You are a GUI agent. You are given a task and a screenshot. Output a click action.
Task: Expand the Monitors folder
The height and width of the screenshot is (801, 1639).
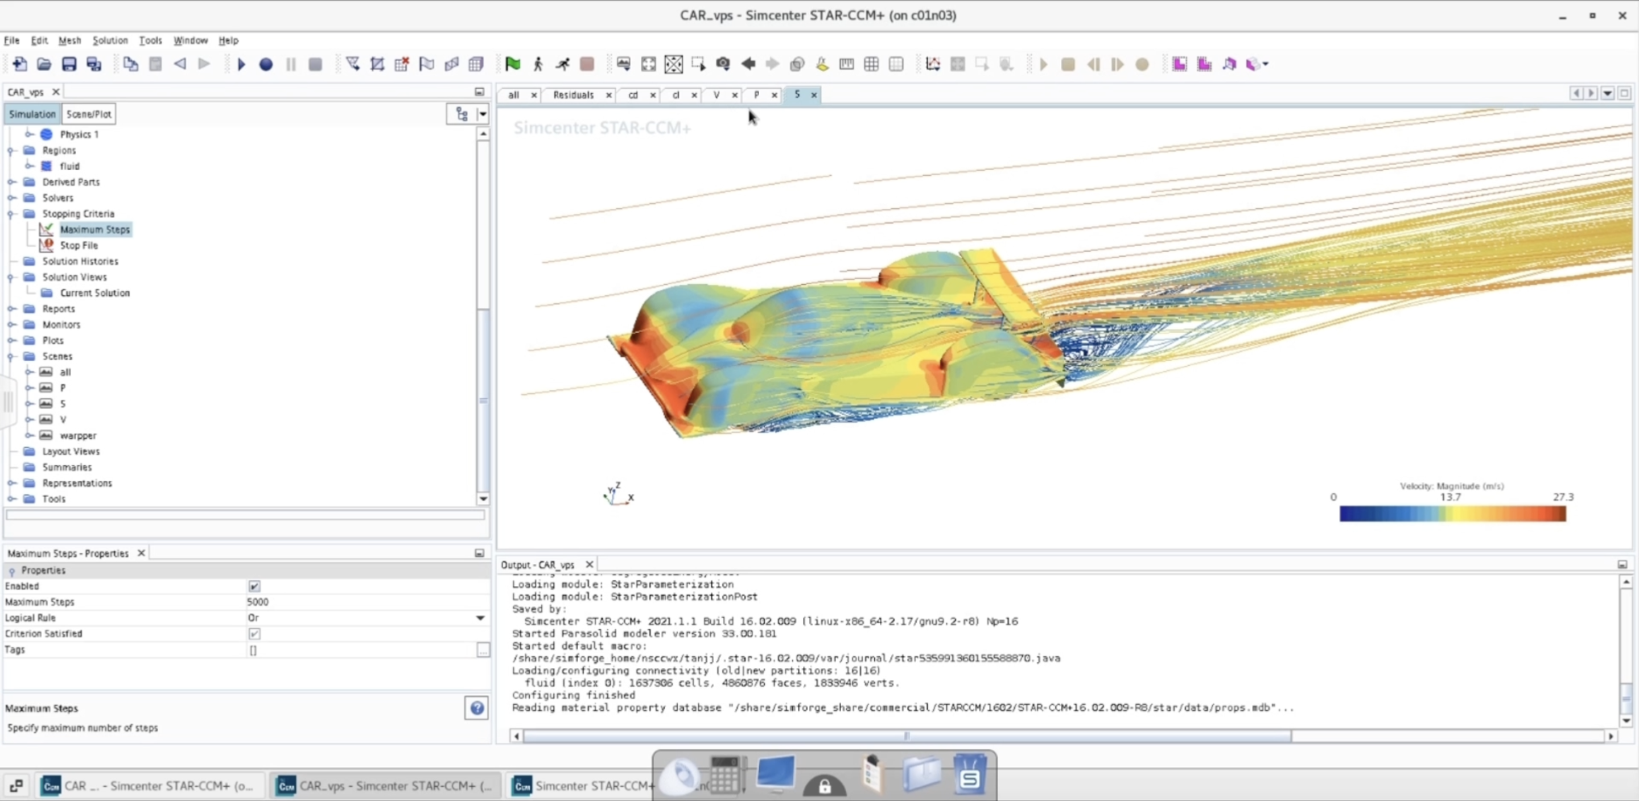point(11,324)
